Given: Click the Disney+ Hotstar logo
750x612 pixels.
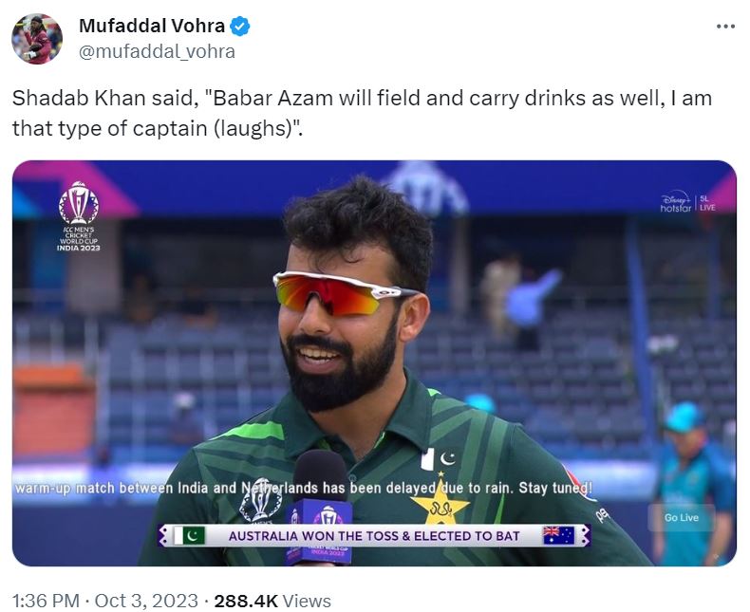Looking at the screenshot, I should [677, 202].
